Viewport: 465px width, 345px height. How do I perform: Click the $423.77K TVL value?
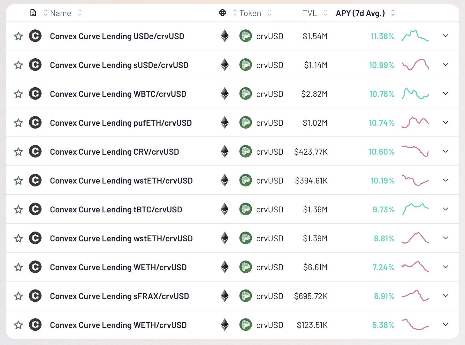pyautogui.click(x=311, y=152)
